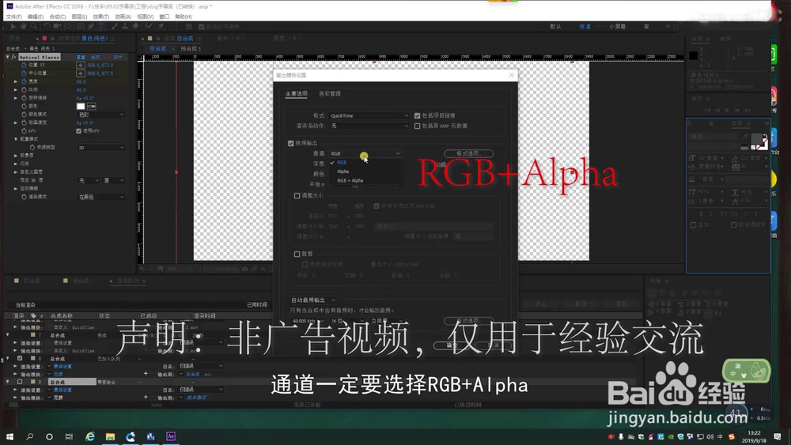Viewport: 791px width, 445px height.
Task: Open 渲染模式 在黑色 dropdown
Action: [101, 197]
